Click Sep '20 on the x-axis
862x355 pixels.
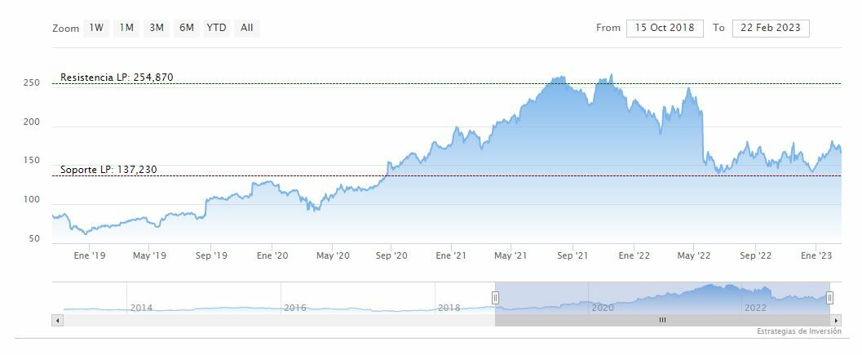(391, 255)
